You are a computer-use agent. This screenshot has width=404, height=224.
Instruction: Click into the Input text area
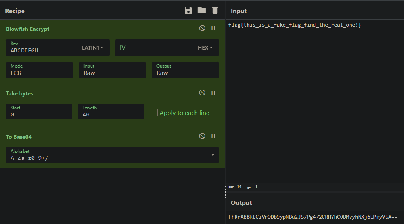[315, 101]
